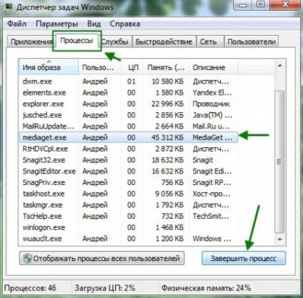Switch to the Службы tab

115,41
